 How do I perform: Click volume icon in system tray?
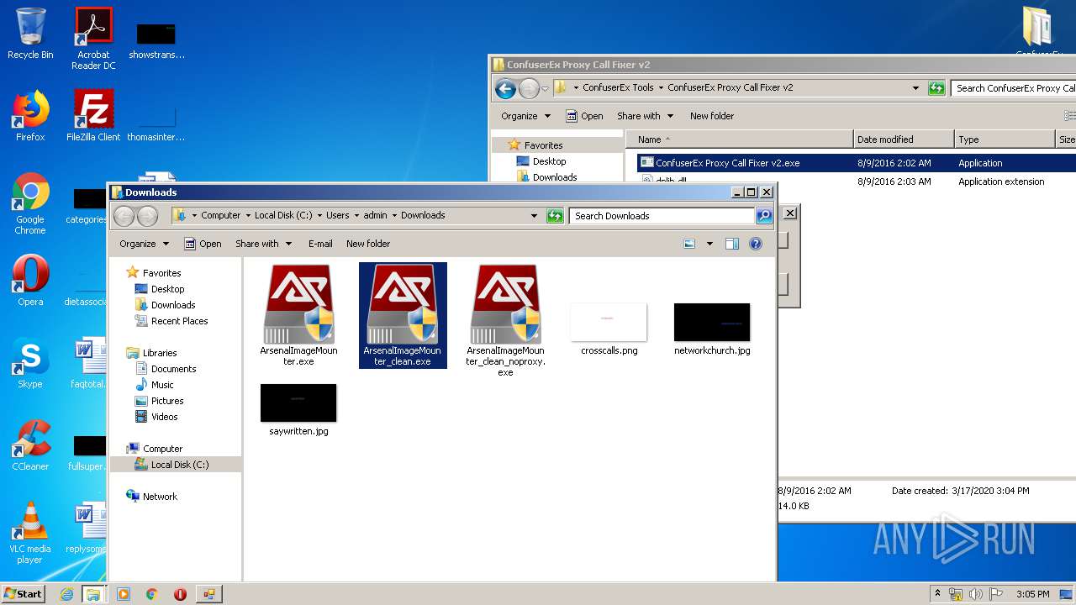click(x=975, y=594)
